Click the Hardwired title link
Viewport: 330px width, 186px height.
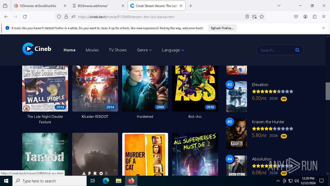point(145,117)
